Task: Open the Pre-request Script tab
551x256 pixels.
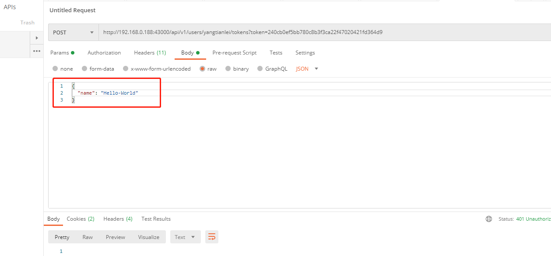Action: [x=235, y=53]
